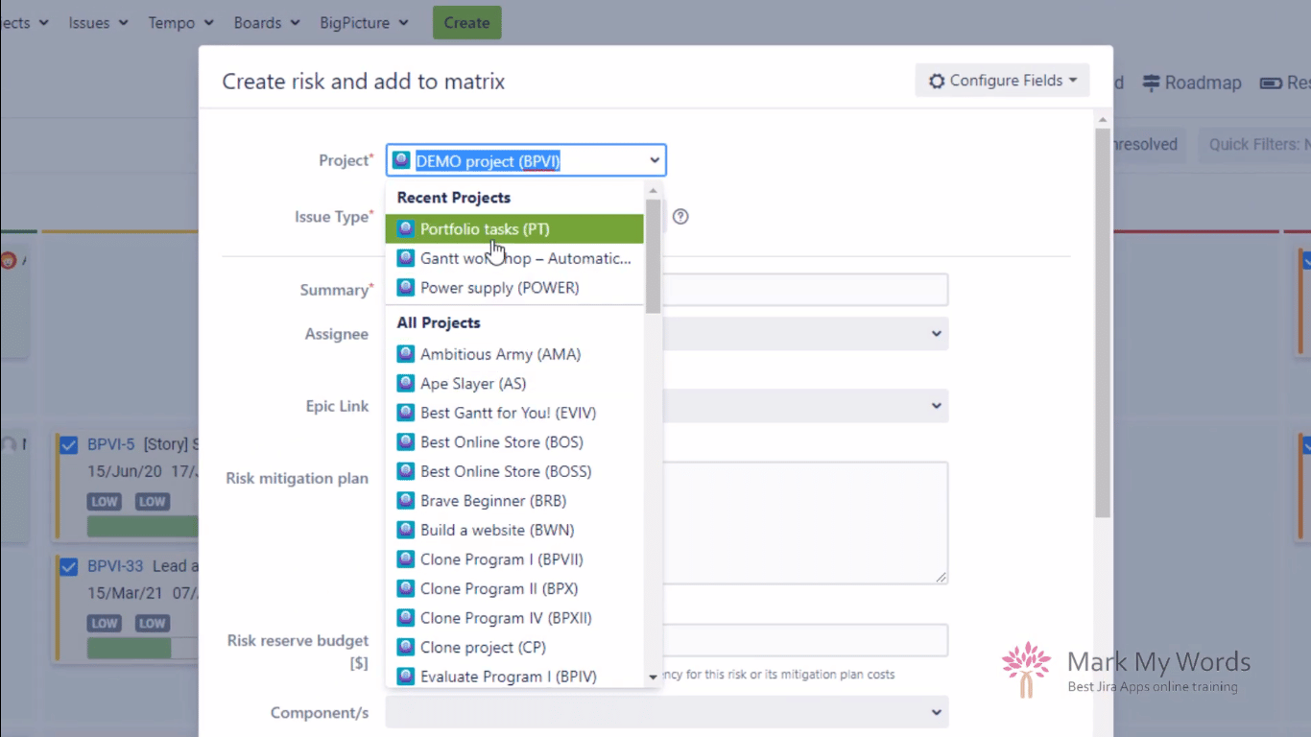This screenshot has width=1311, height=737.
Task: Click the green progress bar on BPVI-5 card
Action: click(143, 526)
